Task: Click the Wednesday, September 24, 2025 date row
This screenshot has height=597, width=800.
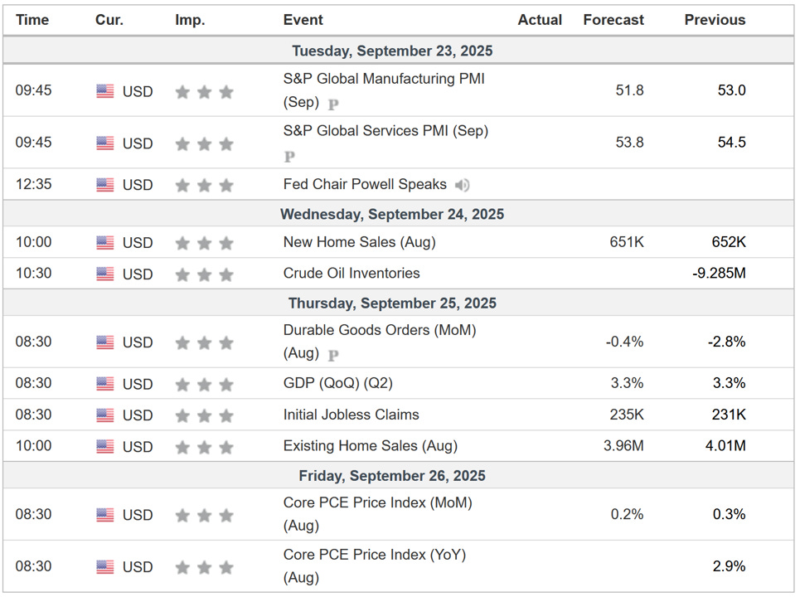Action: [392, 214]
